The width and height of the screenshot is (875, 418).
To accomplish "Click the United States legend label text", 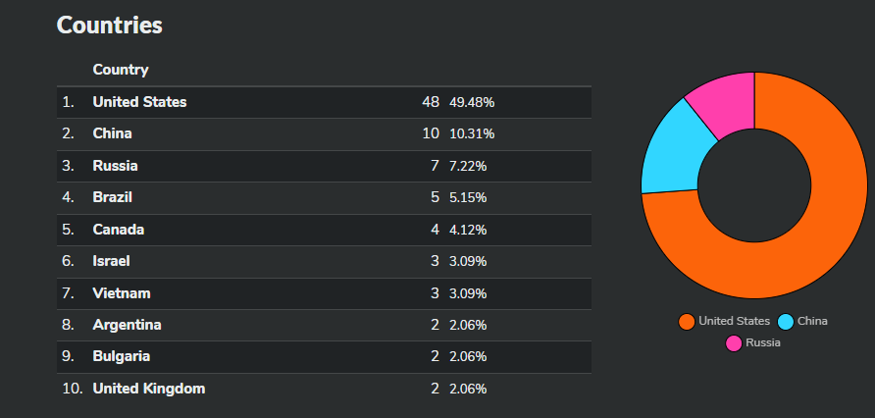I will tap(734, 321).
